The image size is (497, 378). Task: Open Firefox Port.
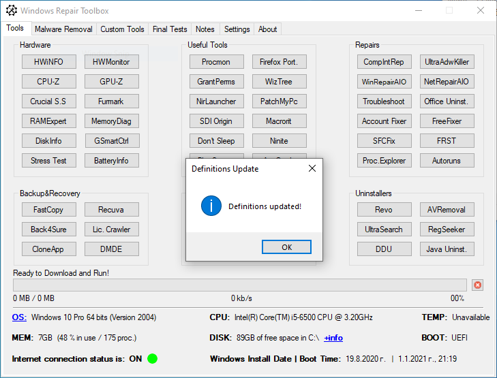(x=280, y=62)
